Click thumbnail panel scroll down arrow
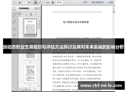This screenshot has height=92, width=127. click(x=39, y=86)
